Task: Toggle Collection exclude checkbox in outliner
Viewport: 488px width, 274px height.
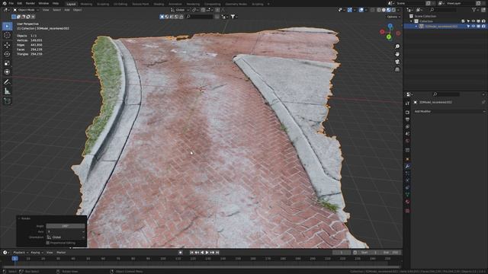Action: pos(463,21)
